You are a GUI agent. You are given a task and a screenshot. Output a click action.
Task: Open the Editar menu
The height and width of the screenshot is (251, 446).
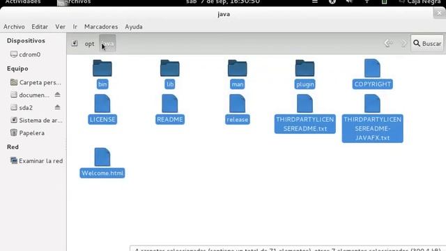pos(40,26)
